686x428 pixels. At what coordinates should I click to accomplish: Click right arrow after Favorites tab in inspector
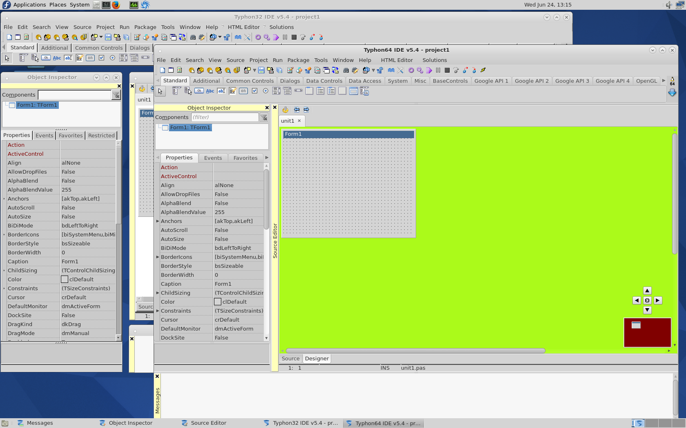[267, 158]
